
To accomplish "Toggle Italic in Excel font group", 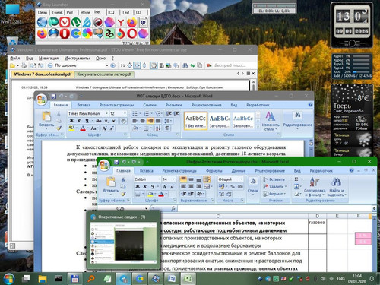I will pyautogui.click(x=145, y=187).
